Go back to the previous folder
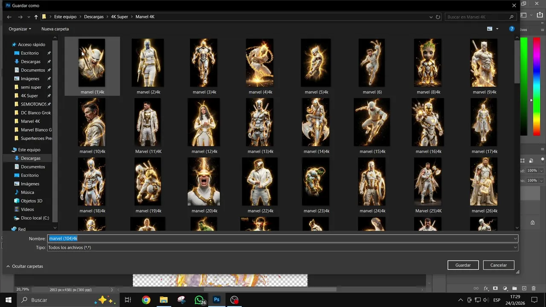 click(9, 17)
